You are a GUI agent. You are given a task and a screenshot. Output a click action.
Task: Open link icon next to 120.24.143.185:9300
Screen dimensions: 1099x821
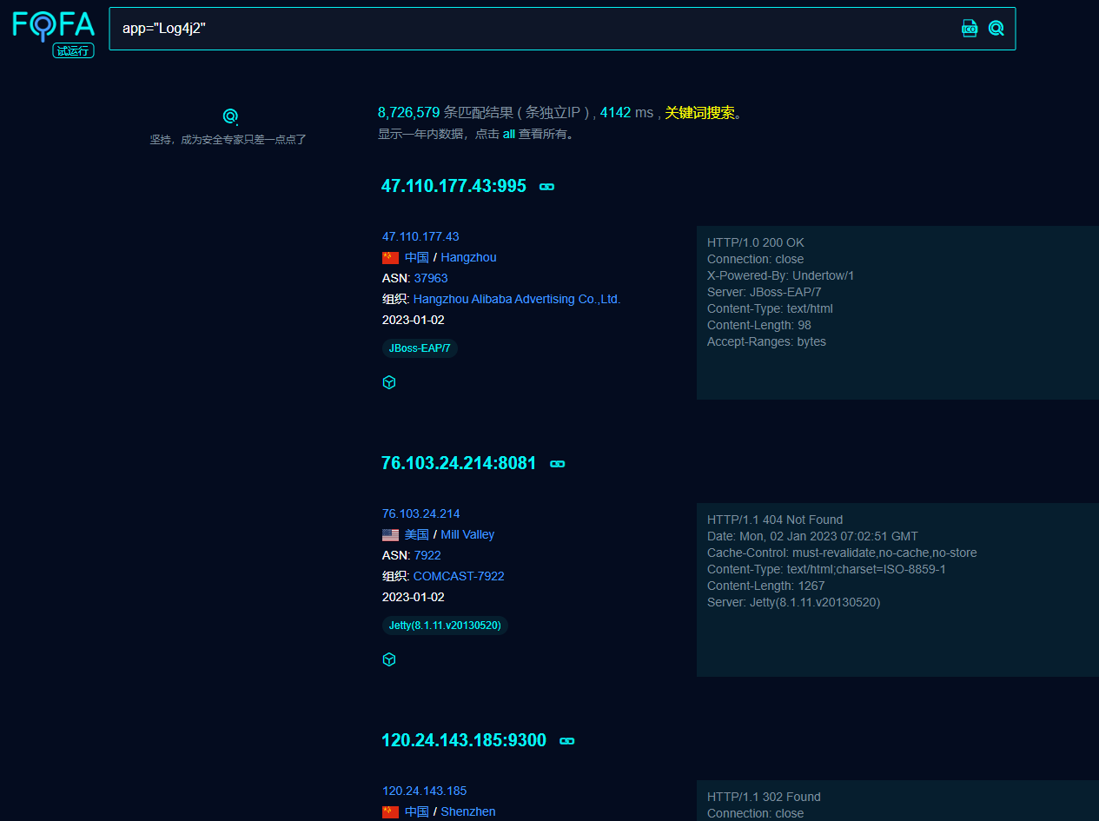[x=567, y=741]
